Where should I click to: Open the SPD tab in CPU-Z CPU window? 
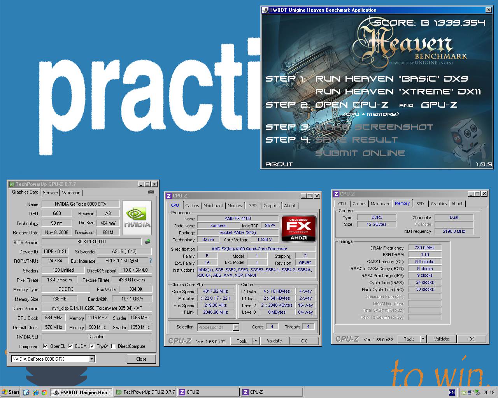pyautogui.click(x=253, y=206)
